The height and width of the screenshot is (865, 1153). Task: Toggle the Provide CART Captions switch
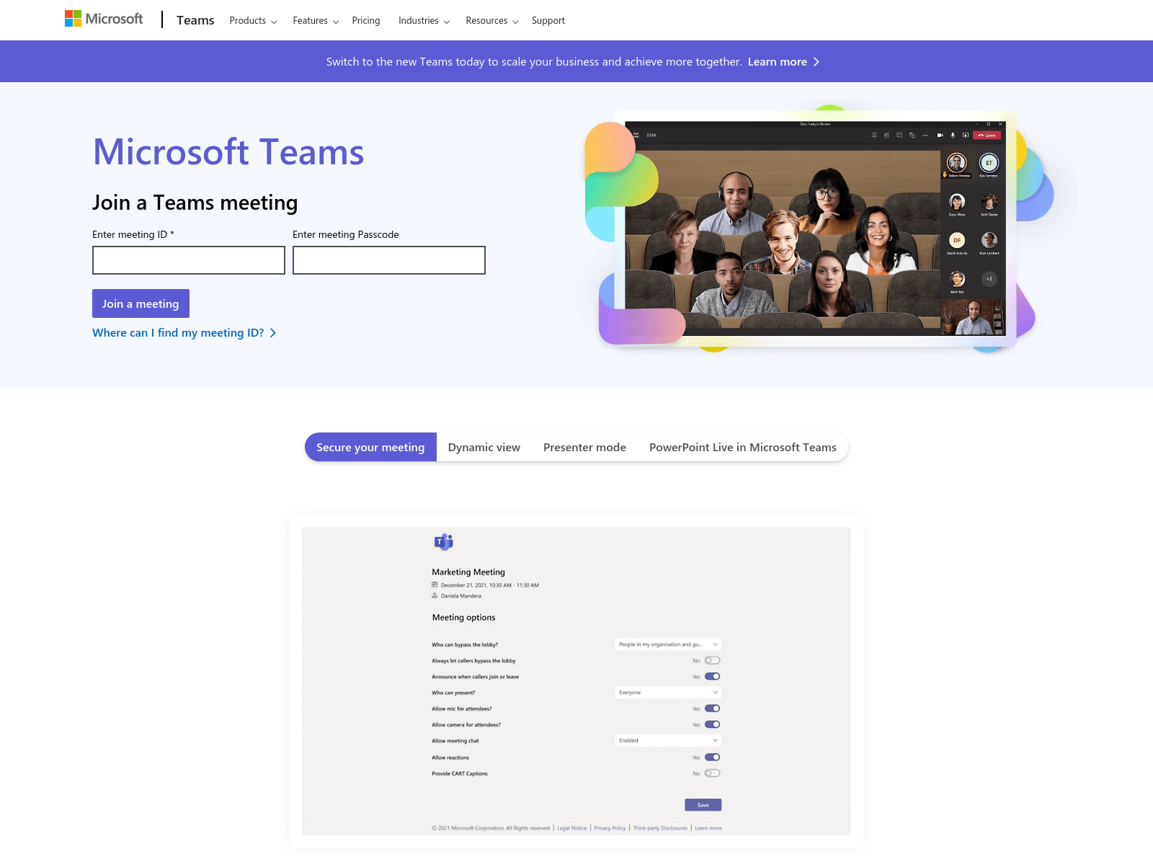[712, 773]
